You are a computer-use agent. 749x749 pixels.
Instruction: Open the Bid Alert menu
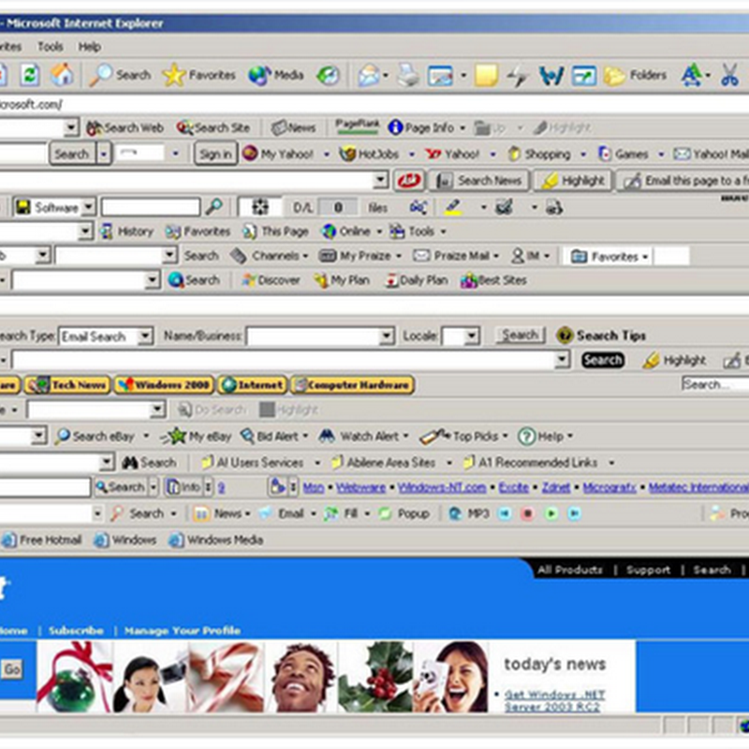(x=273, y=436)
